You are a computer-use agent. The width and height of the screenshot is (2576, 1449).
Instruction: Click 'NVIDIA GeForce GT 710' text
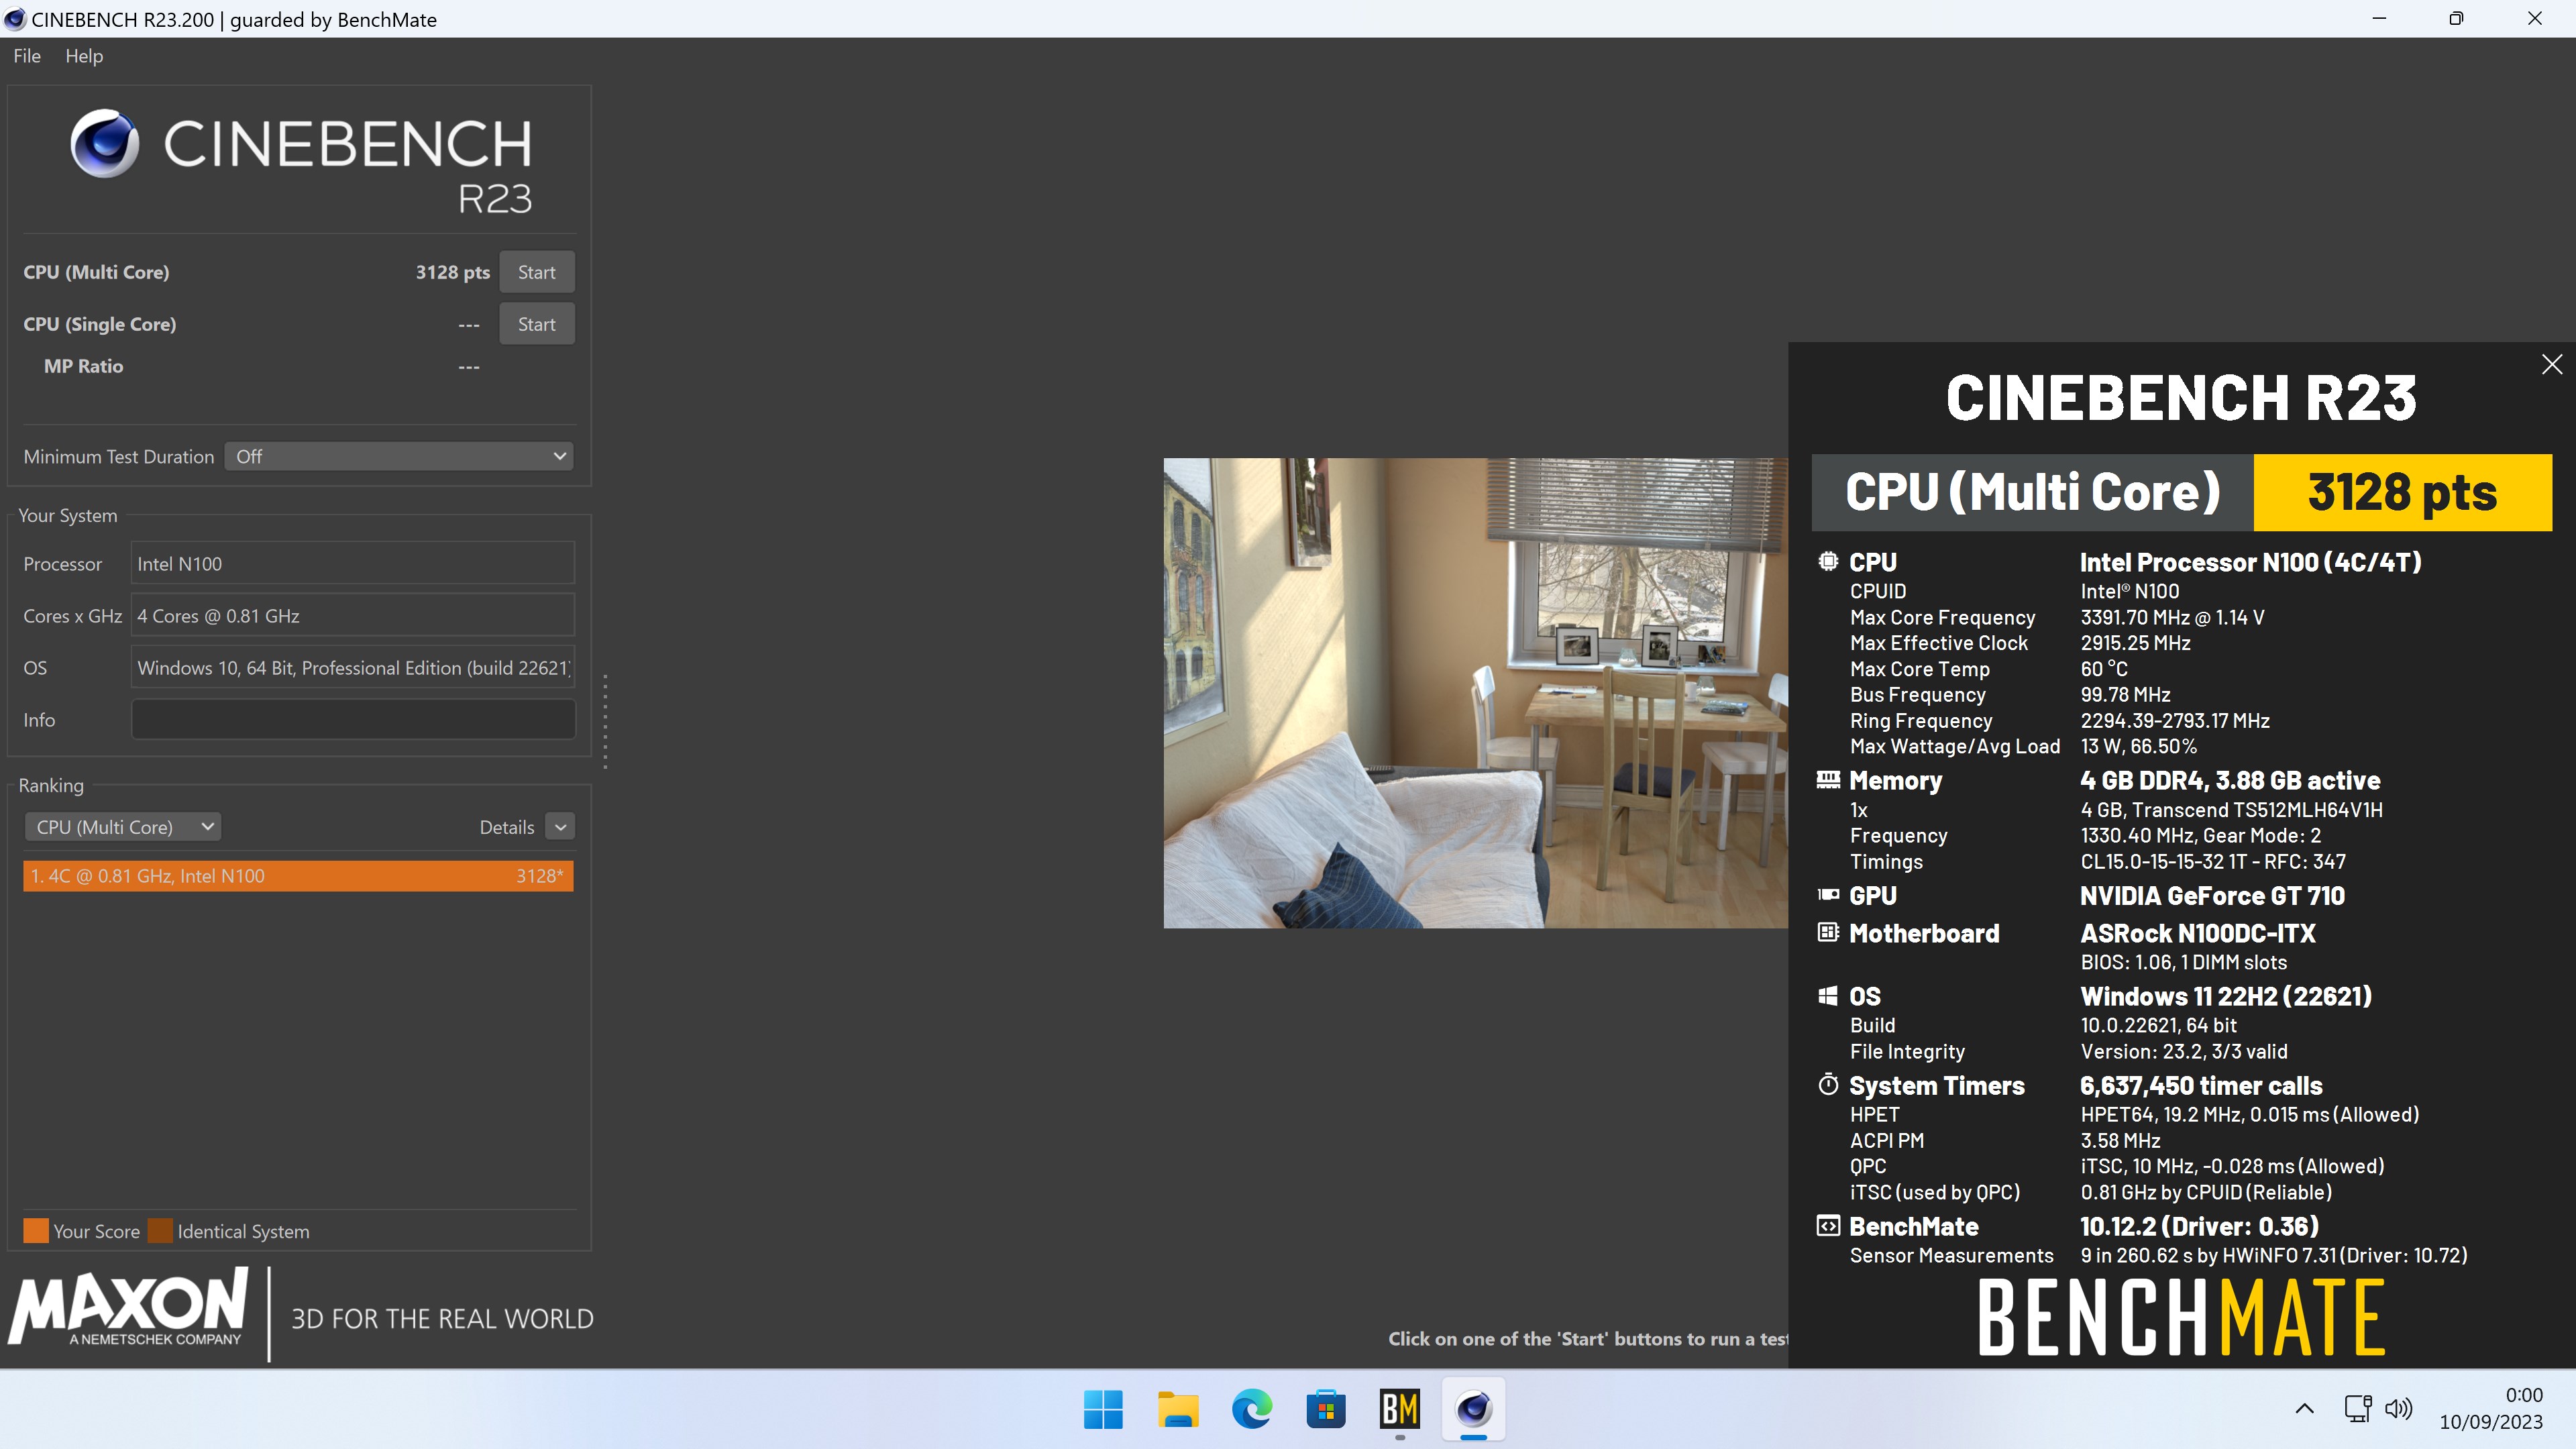tap(2212, 895)
